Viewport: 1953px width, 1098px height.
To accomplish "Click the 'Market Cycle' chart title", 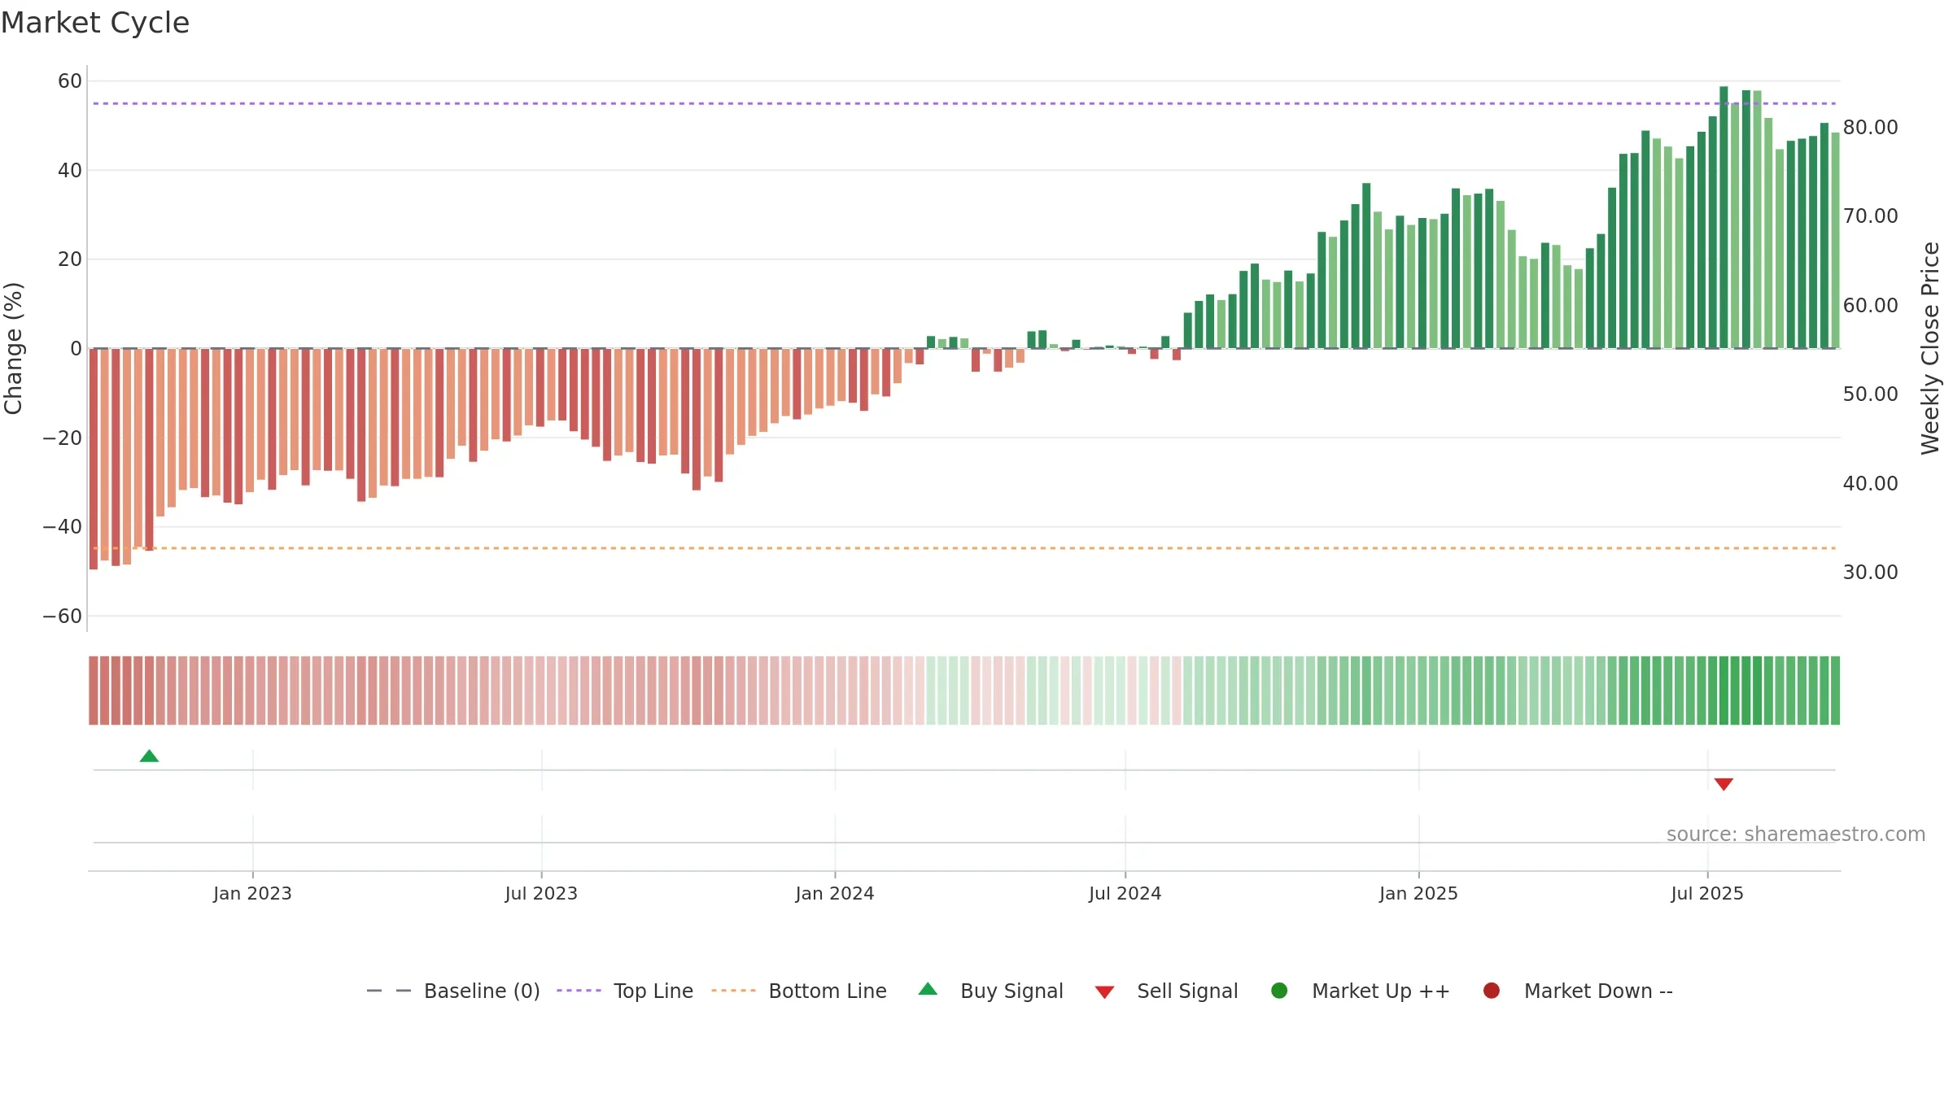I will (95, 23).
